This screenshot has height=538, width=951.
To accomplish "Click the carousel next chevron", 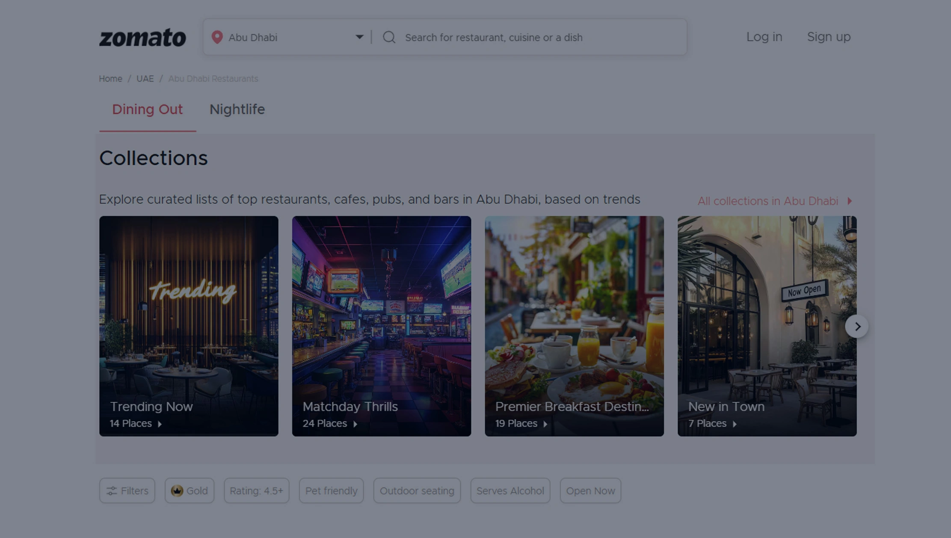I will [857, 326].
